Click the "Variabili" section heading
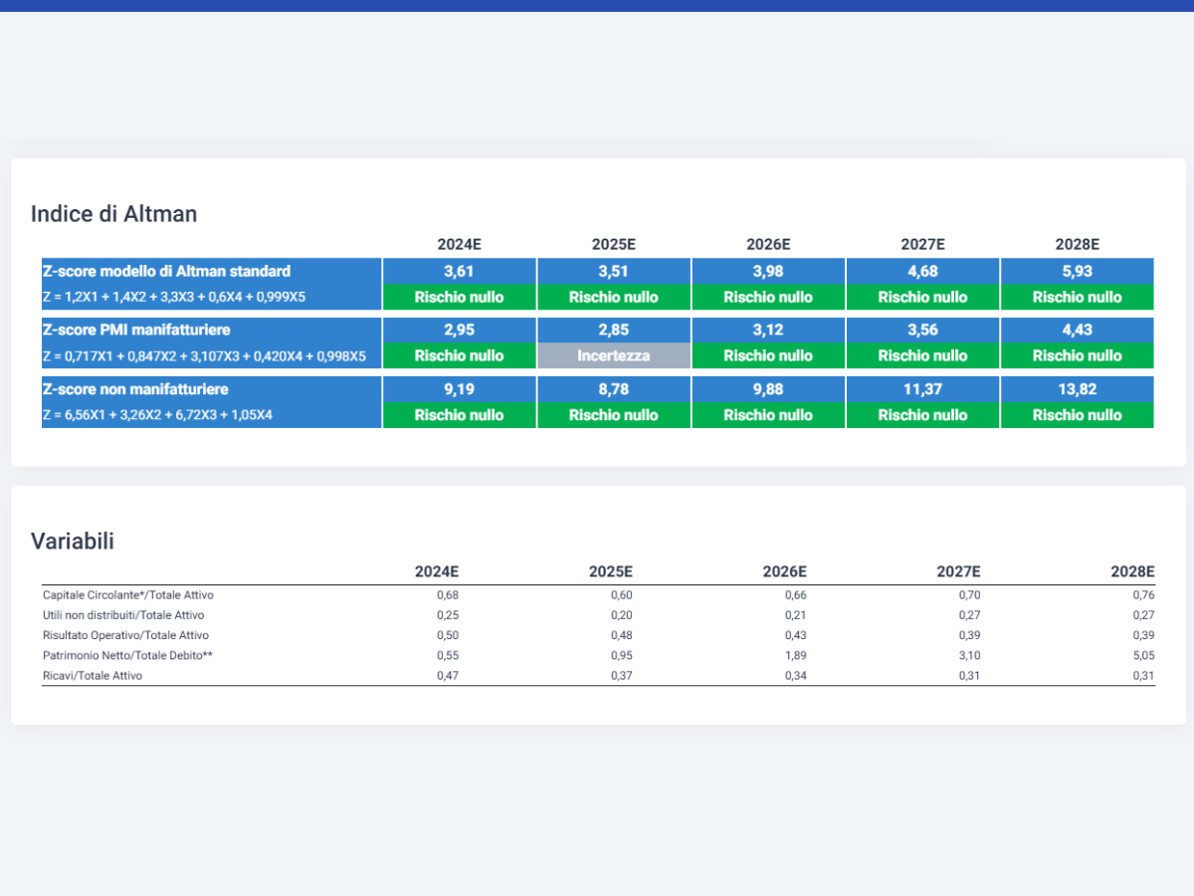The image size is (1194, 896). pyautogui.click(x=72, y=542)
